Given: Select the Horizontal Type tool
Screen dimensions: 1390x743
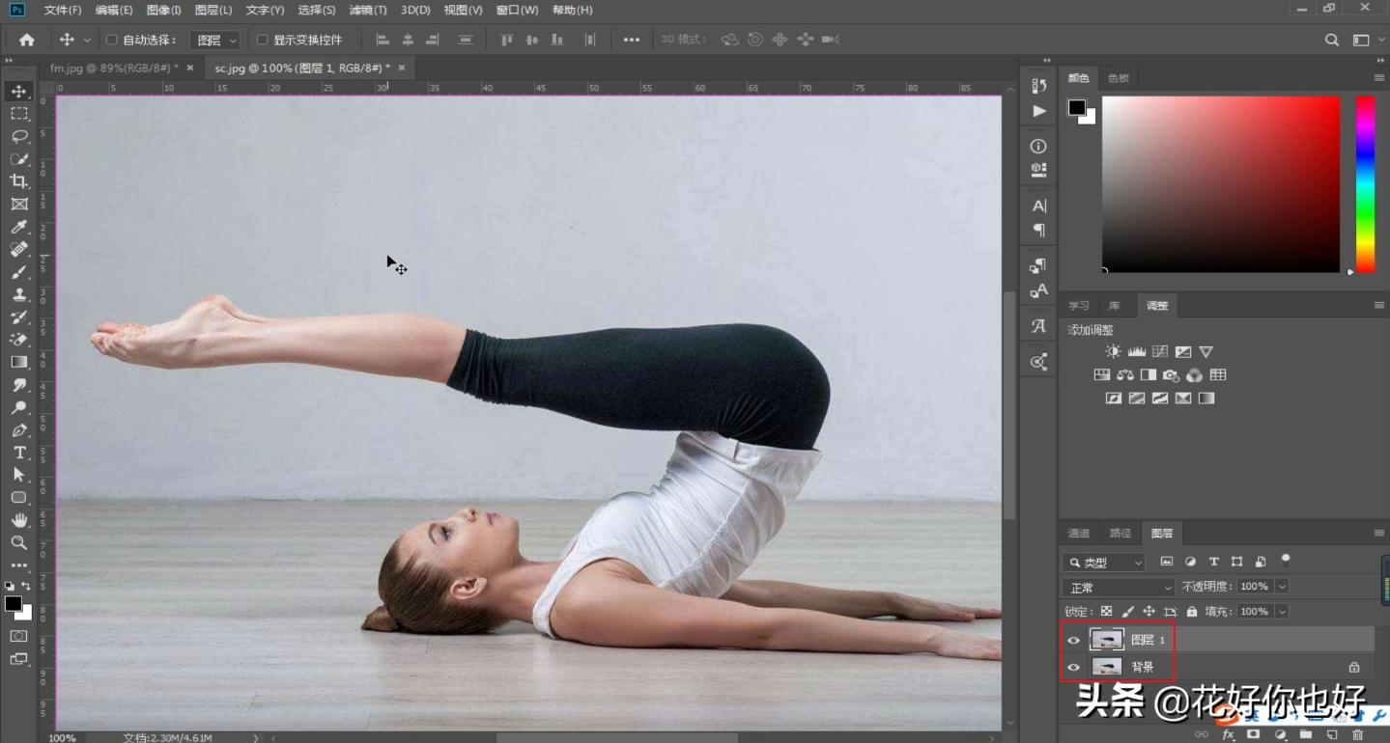Looking at the screenshot, I should point(19,453).
